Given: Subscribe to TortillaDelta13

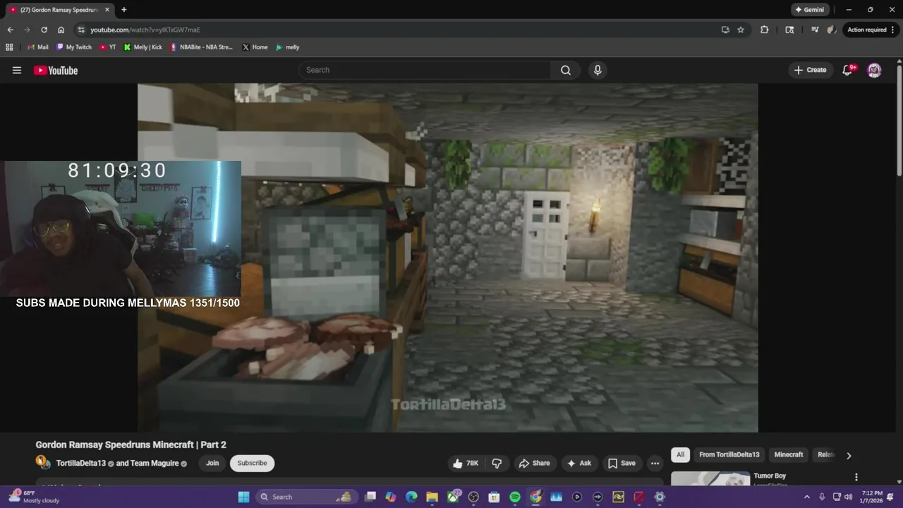Looking at the screenshot, I should [x=252, y=463].
